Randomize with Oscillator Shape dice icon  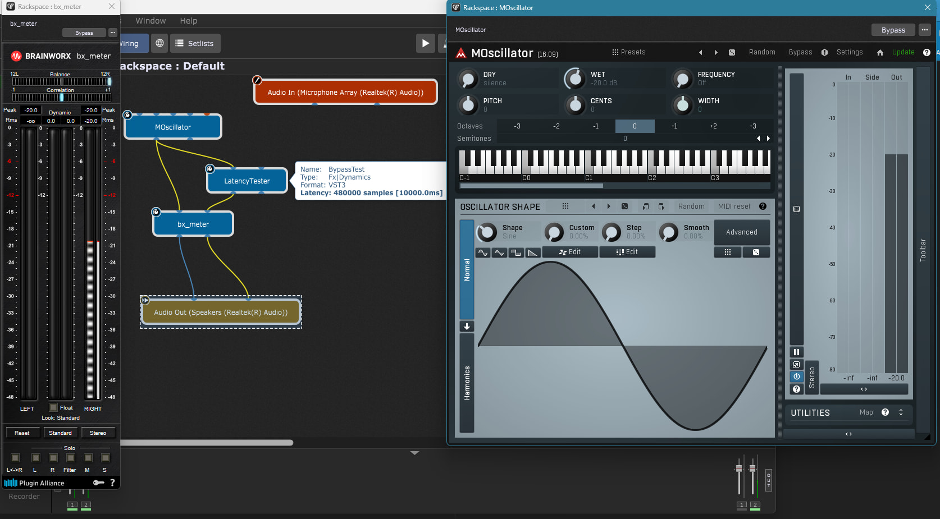pos(624,206)
